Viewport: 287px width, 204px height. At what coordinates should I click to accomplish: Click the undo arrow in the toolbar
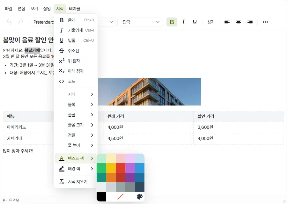pyautogui.click(x=9, y=22)
